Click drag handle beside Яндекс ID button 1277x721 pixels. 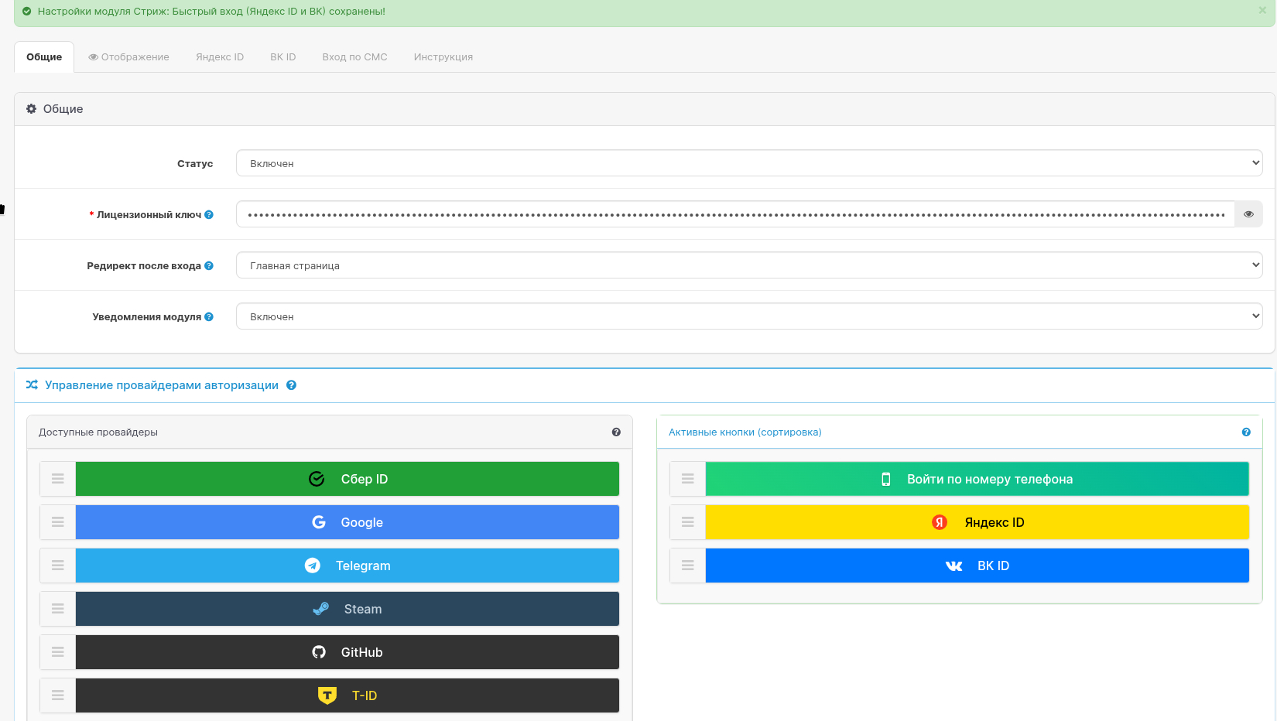point(688,522)
